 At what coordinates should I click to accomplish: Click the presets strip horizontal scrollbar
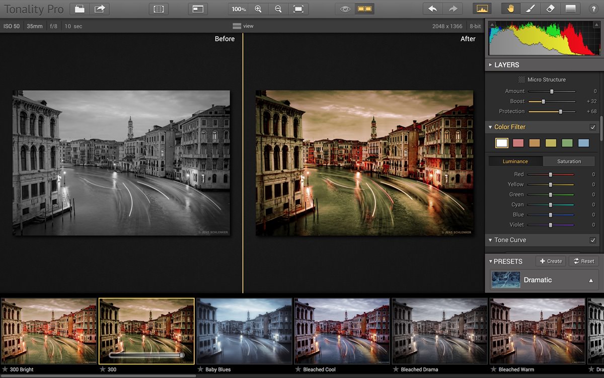98,375
